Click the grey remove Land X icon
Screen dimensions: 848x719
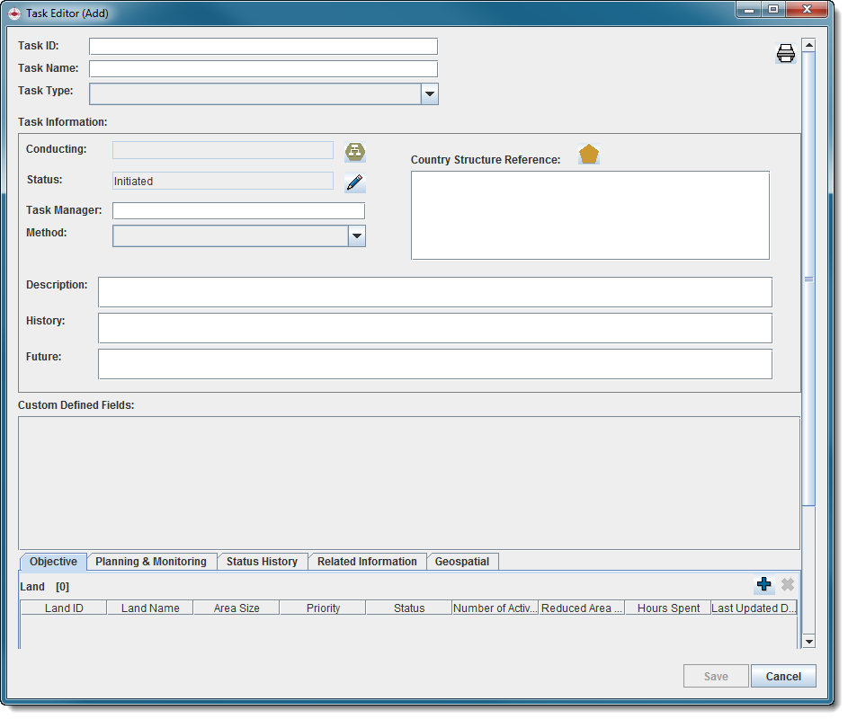788,585
